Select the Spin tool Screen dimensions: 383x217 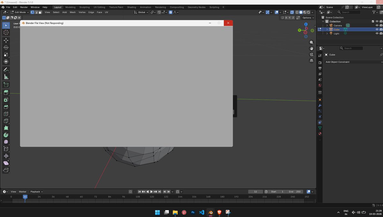point(6,135)
